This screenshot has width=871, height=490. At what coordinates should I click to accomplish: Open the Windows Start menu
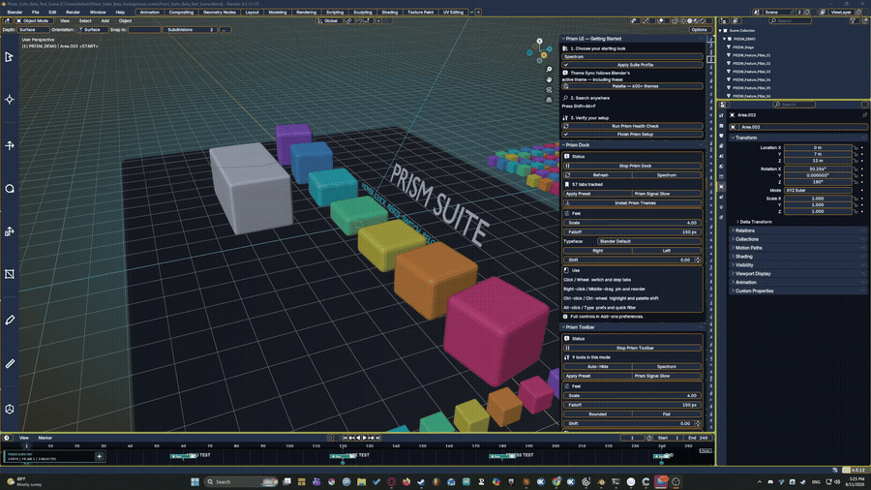(x=195, y=481)
